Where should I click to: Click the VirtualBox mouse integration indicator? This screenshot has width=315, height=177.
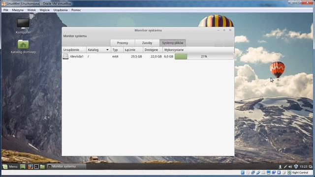click(x=284, y=173)
